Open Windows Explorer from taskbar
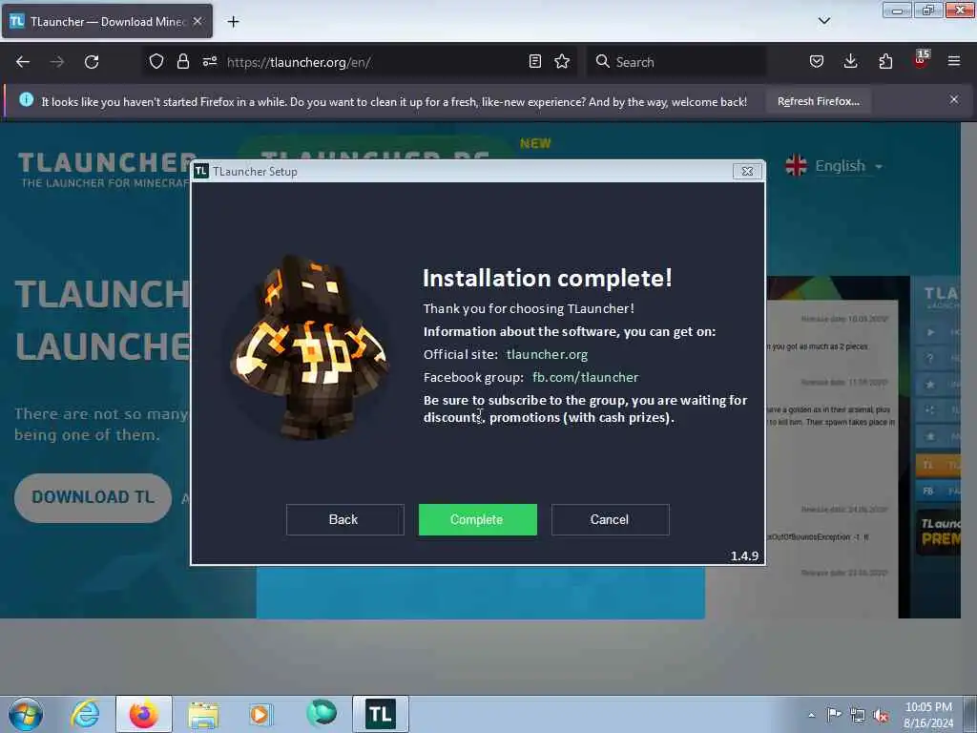 pos(204,714)
